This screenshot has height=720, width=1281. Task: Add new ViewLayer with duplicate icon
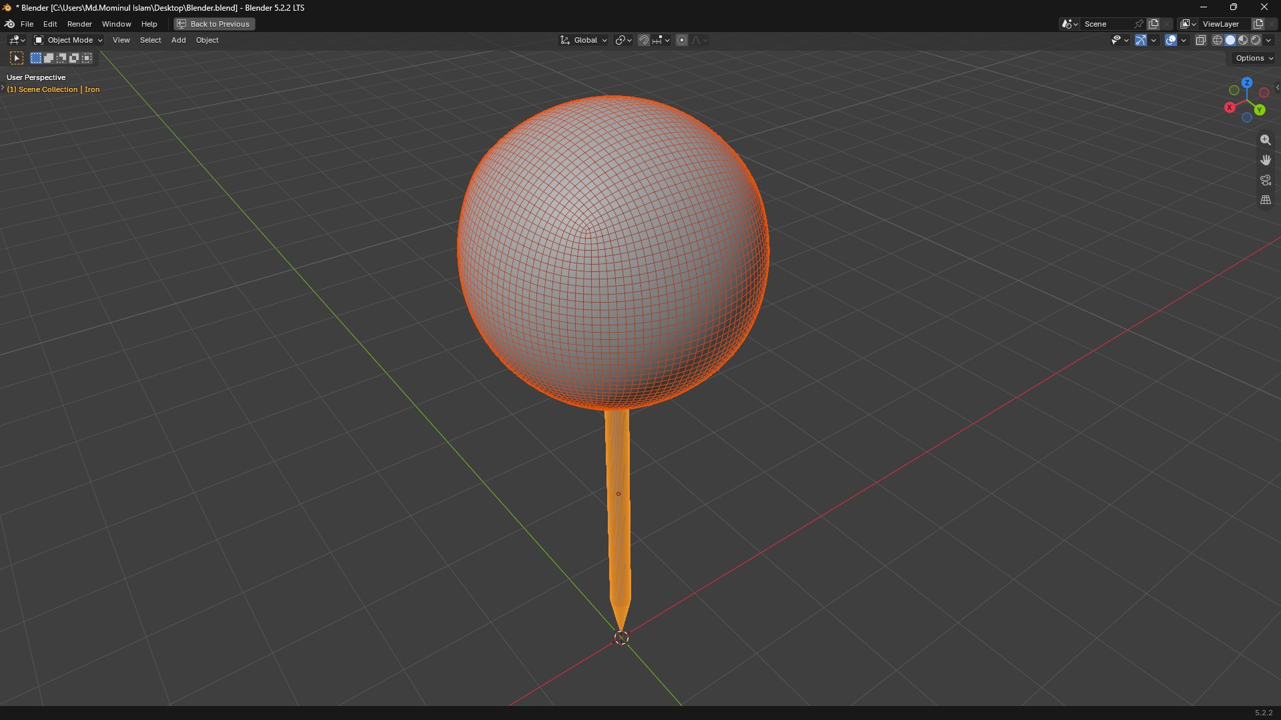[1258, 24]
